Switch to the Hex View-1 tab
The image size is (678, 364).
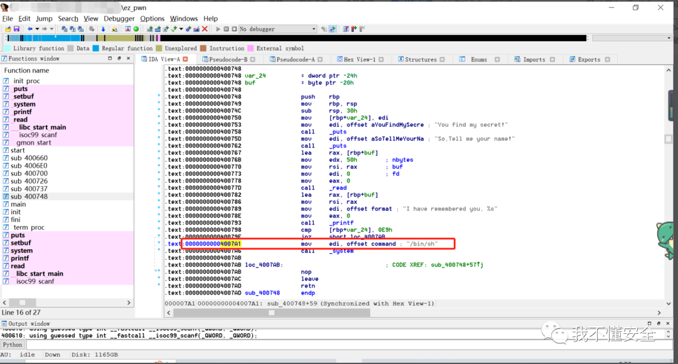(x=359, y=60)
